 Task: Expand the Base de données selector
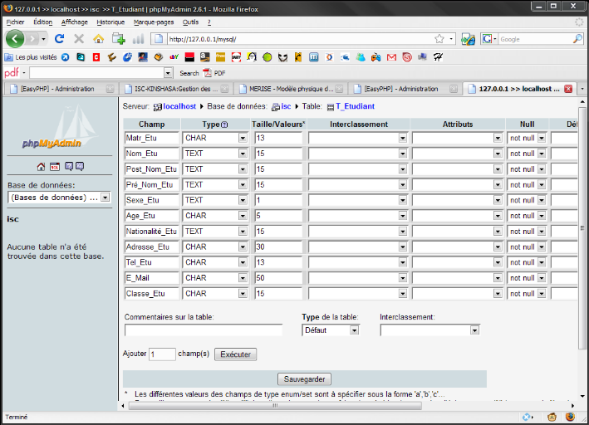pyautogui.click(x=105, y=198)
